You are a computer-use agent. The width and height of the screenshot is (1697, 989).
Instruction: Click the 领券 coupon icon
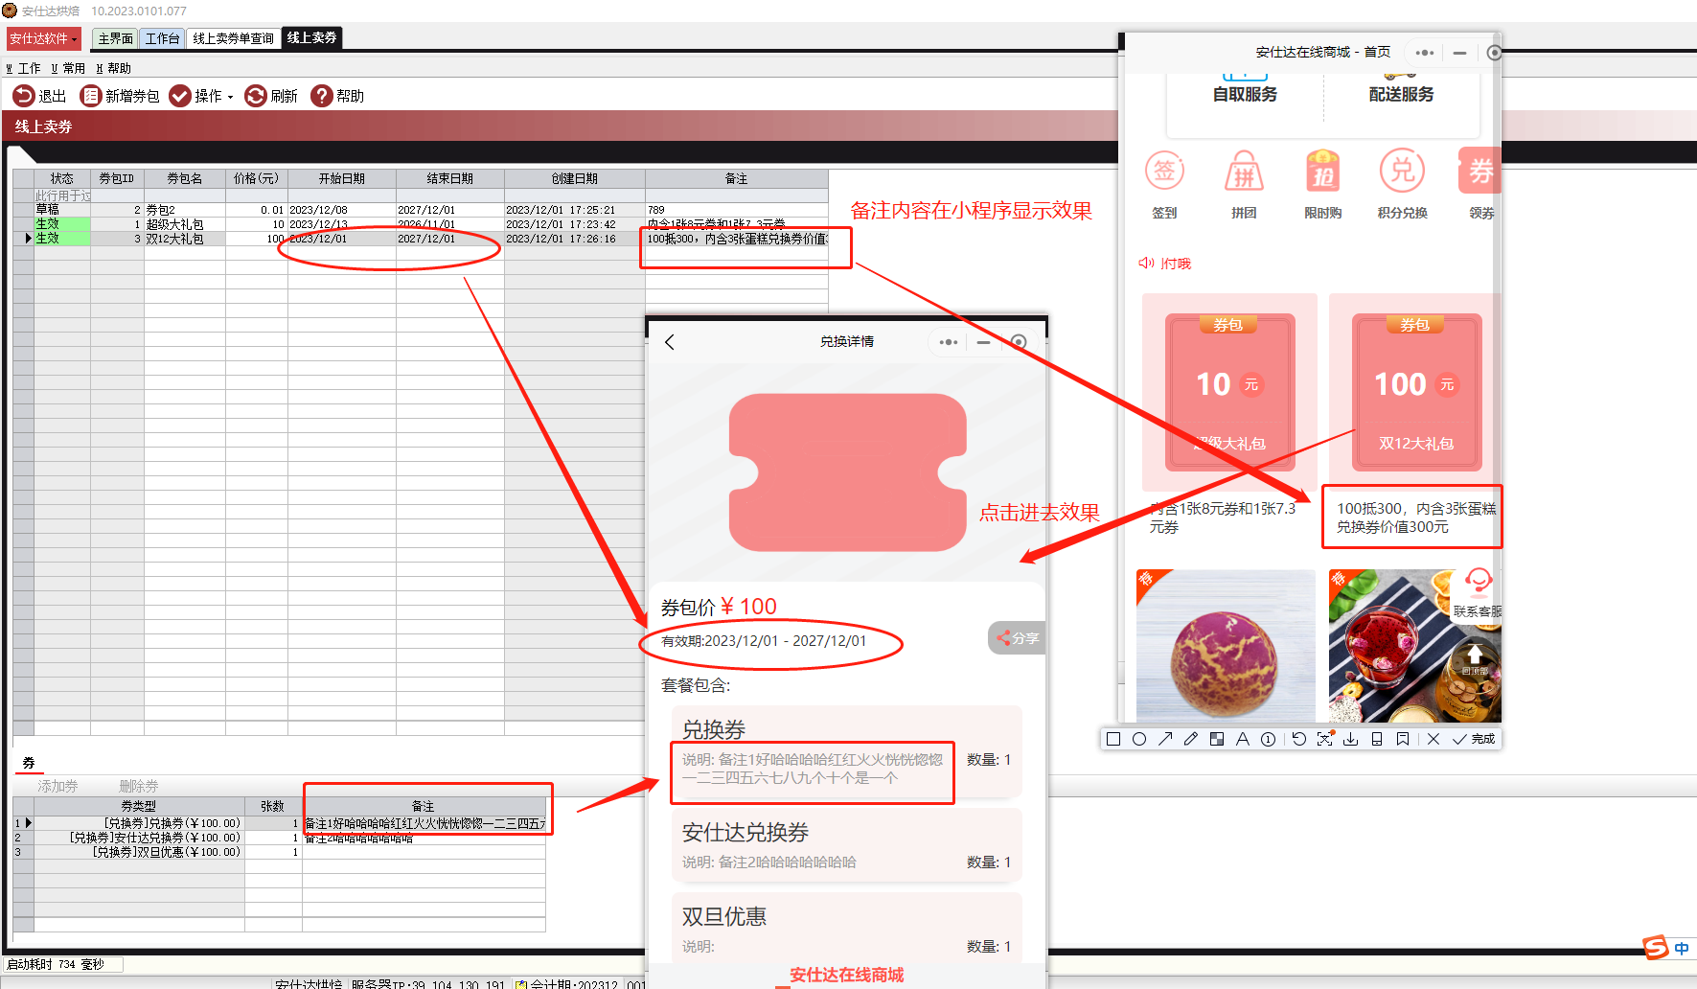point(1479,172)
